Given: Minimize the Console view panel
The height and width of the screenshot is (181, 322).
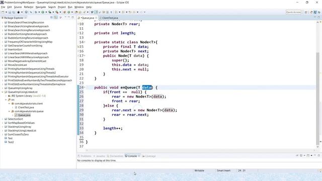Looking at the screenshot, I should pos(315,155).
